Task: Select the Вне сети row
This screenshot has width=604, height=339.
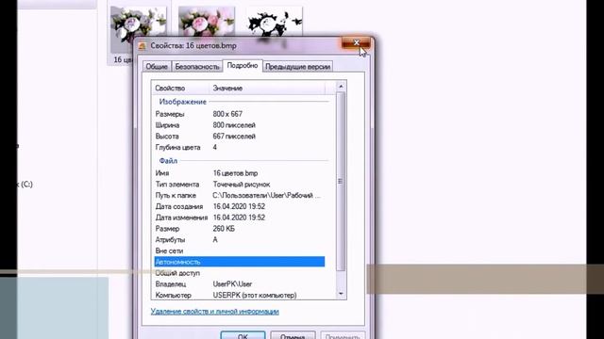Action: coord(239,251)
